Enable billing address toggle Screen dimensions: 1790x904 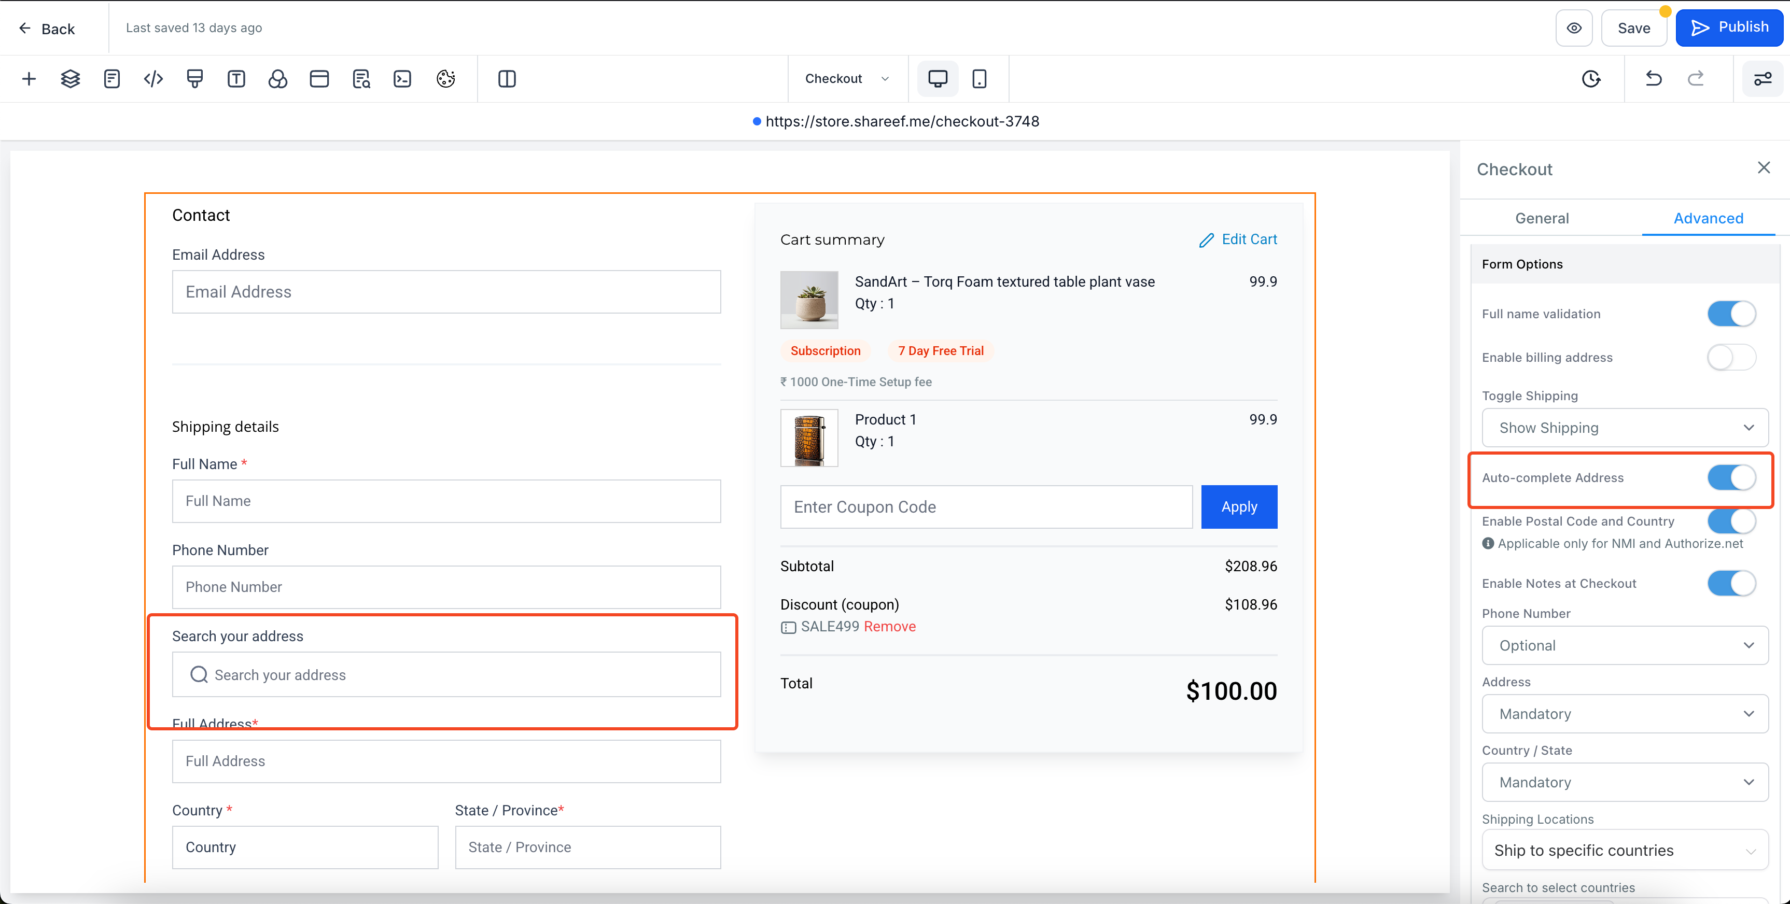point(1731,358)
